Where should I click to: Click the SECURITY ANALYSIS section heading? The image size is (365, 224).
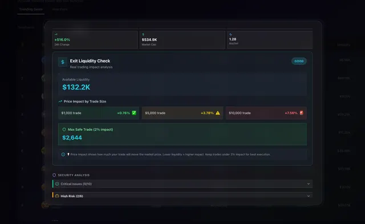point(74,175)
